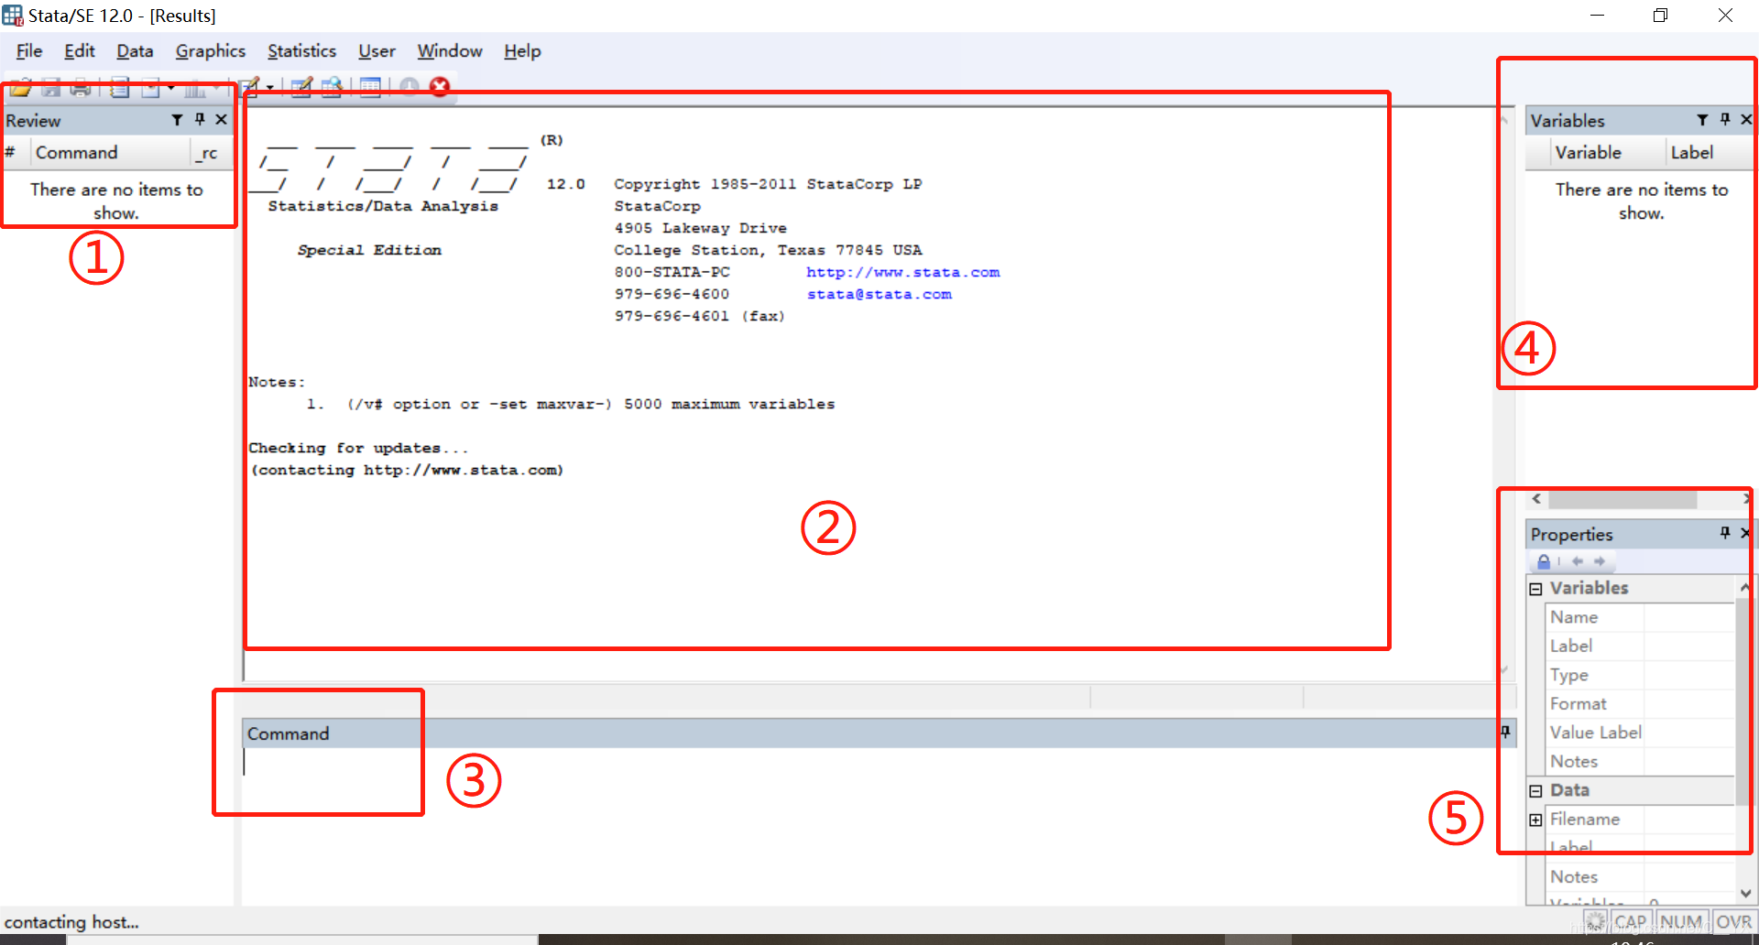Toggle auto-hide pin on Variables panel

(x=1725, y=119)
